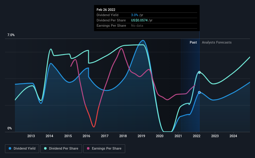Click the tooltip Earnings Per Share row label
Image resolution: width=255 pixels, height=158 pixels.
point(111,26)
